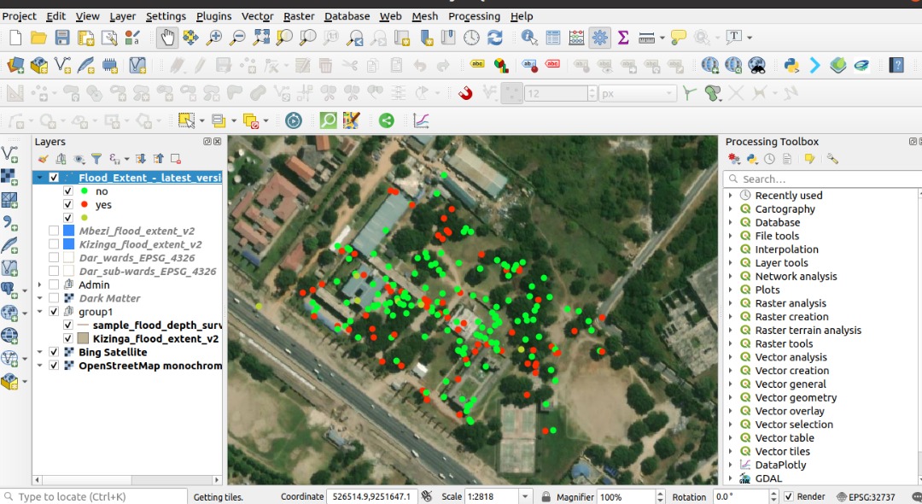Viewport: 922px width, 504px height.
Task: Click the EPSG:32737 CRS button
Action: 866,497
